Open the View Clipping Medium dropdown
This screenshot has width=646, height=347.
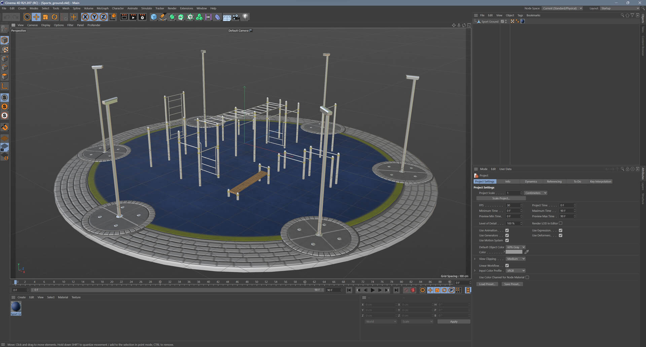(x=515, y=259)
